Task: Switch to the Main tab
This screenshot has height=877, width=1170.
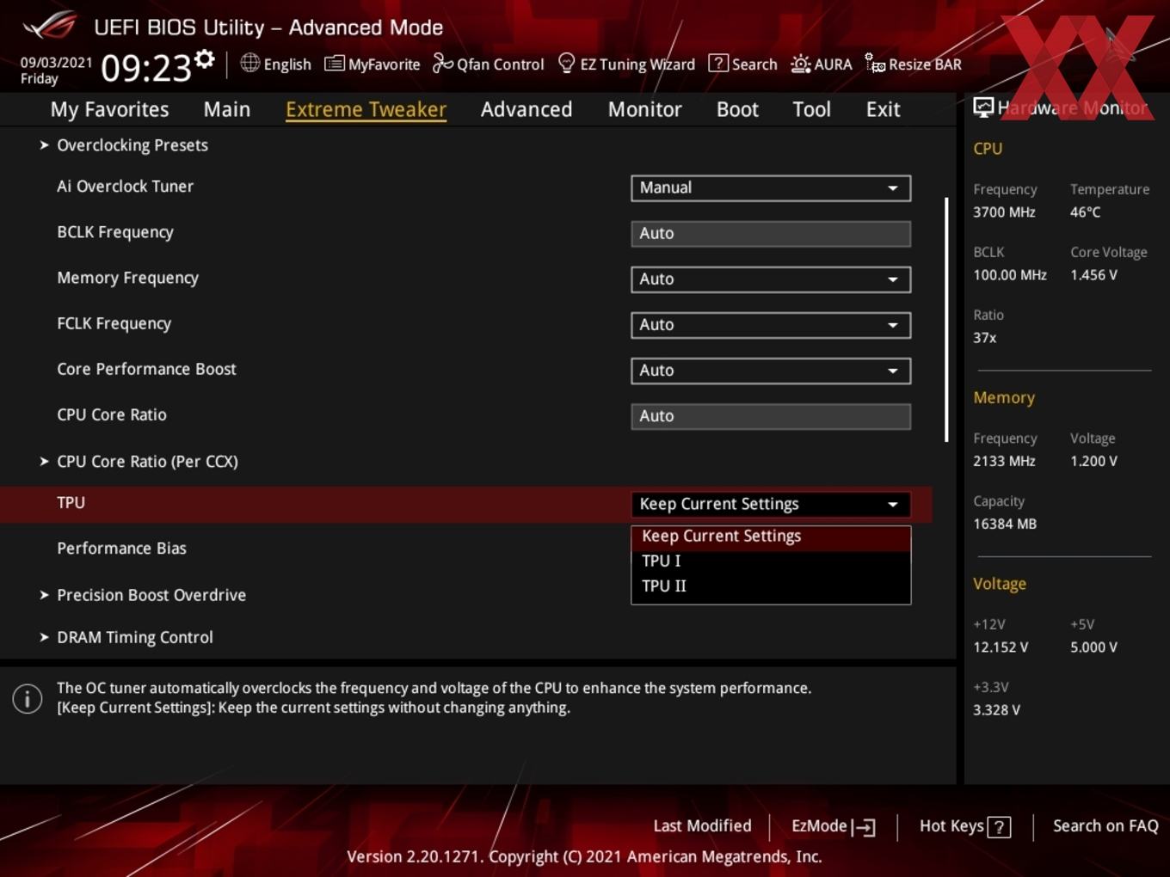Action: (227, 109)
